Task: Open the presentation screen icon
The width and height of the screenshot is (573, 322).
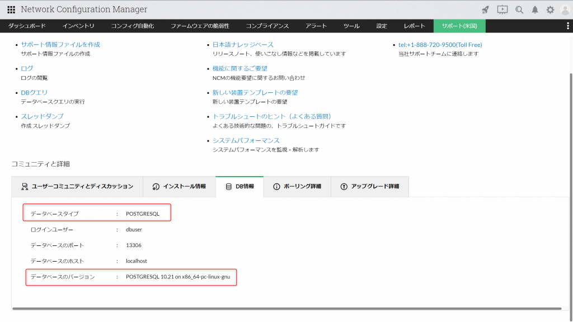Action: pos(502,10)
